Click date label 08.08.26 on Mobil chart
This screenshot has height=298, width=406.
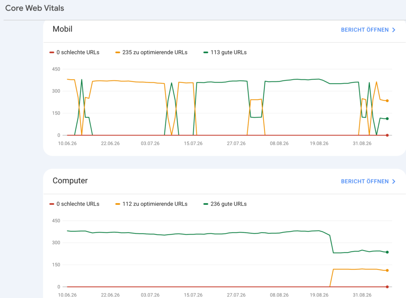[279, 143]
